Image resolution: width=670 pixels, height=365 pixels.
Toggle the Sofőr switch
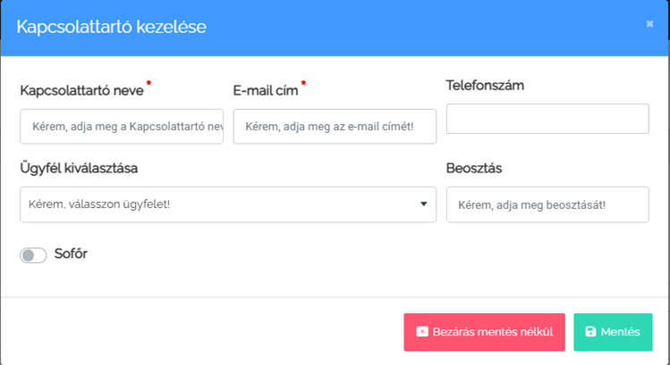point(33,255)
